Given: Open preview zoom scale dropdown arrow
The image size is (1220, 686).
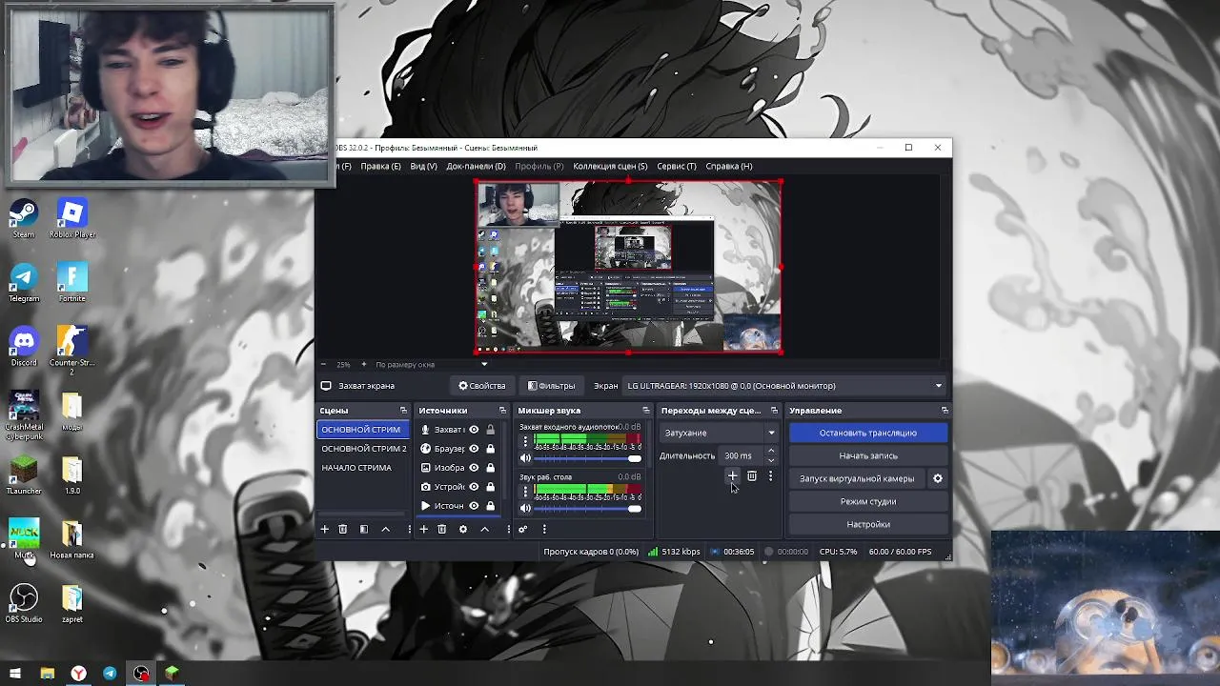Looking at the screenshot, I should click(484, 365).
